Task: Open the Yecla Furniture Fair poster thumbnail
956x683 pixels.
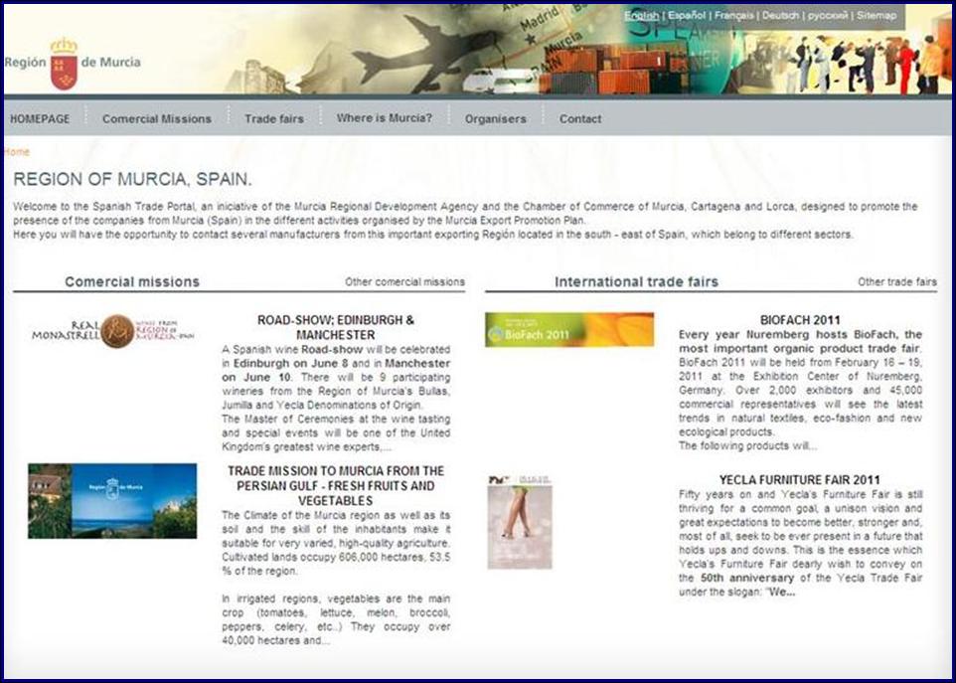Action: click(519, 522)
